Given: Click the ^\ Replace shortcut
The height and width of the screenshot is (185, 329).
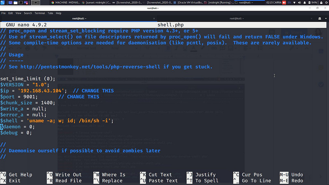Looking at the screenshot, I should pos(108,181).
